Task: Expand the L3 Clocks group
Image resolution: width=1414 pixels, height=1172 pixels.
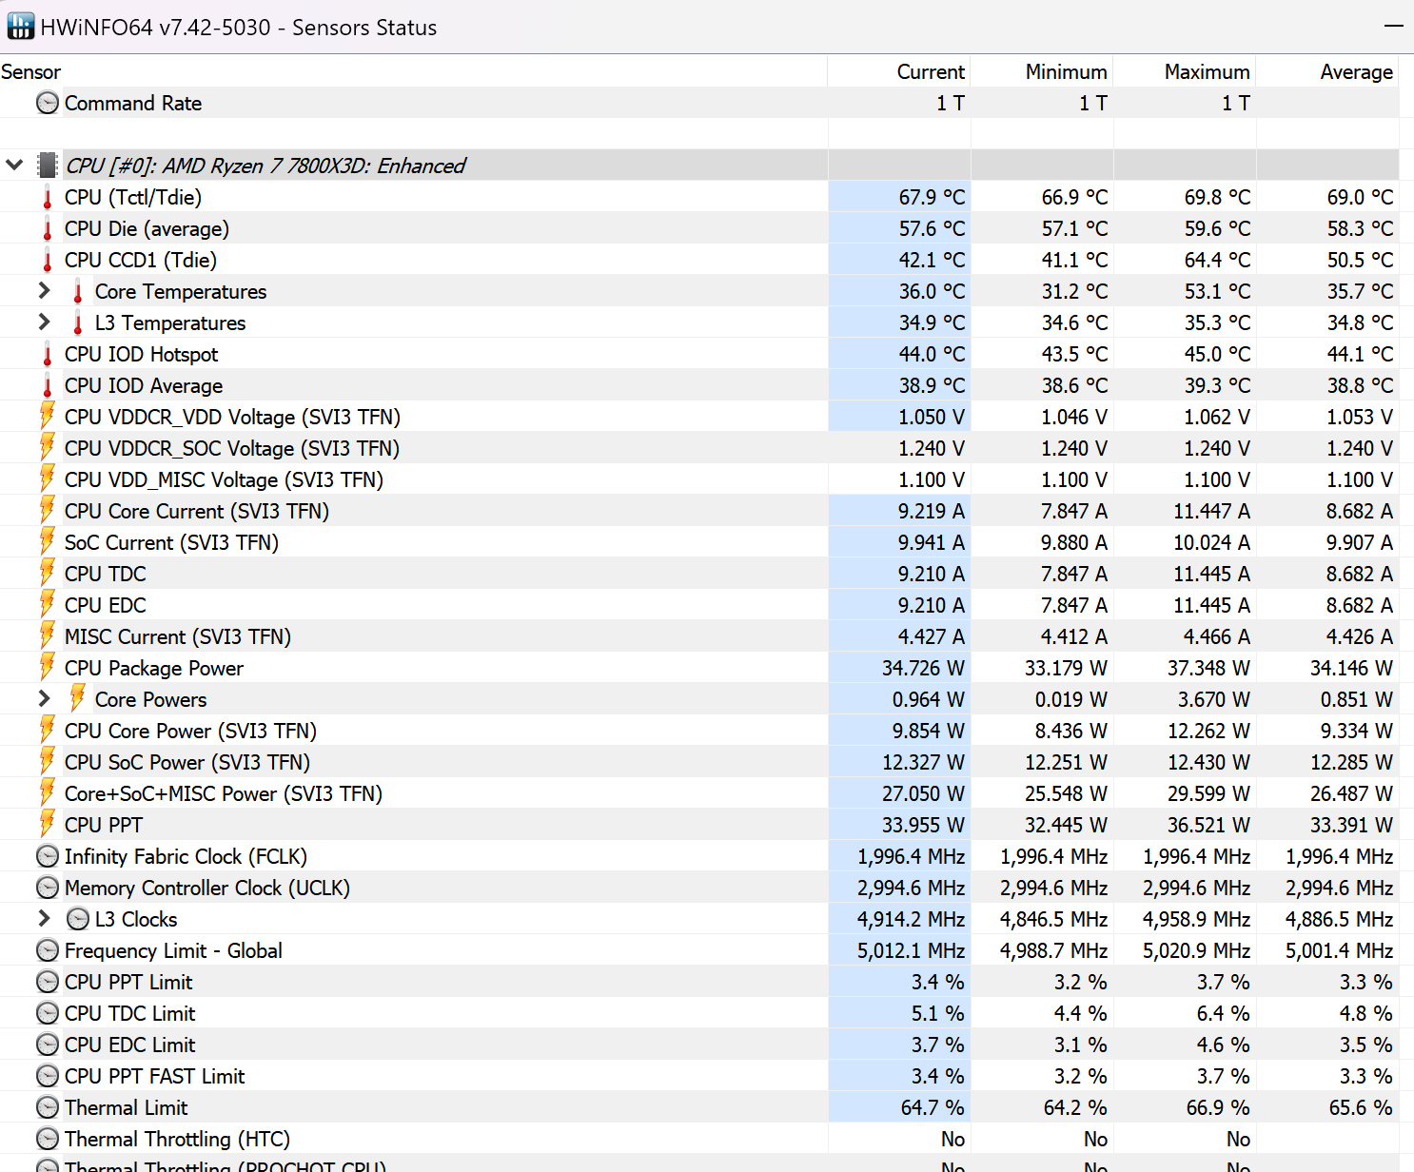Action: pyautogui.click(x=43, y=918)
